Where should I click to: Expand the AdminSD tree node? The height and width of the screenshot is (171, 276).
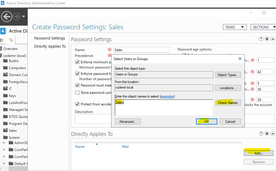click(x=4, y=143)
